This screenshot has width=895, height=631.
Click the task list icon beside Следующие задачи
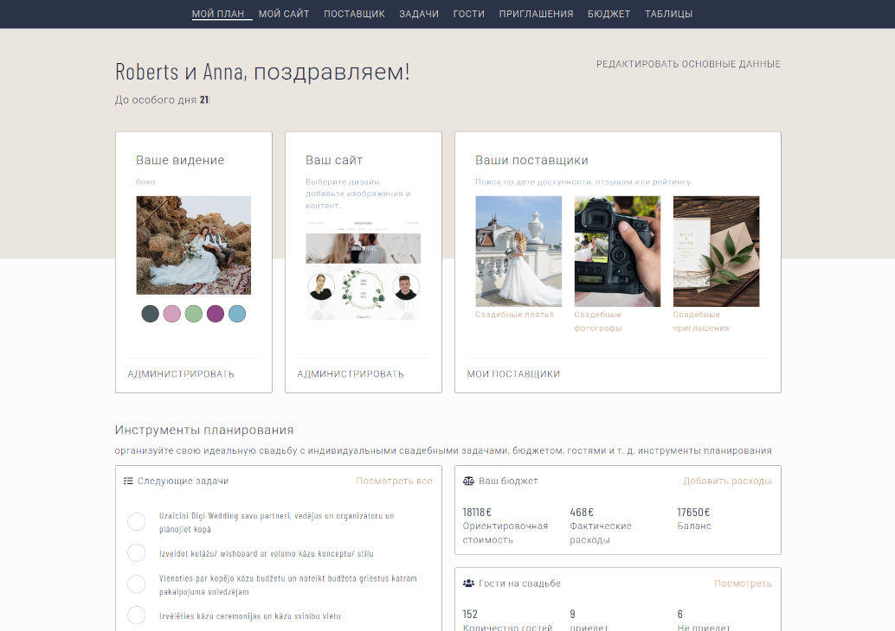(x=128, y=481)
